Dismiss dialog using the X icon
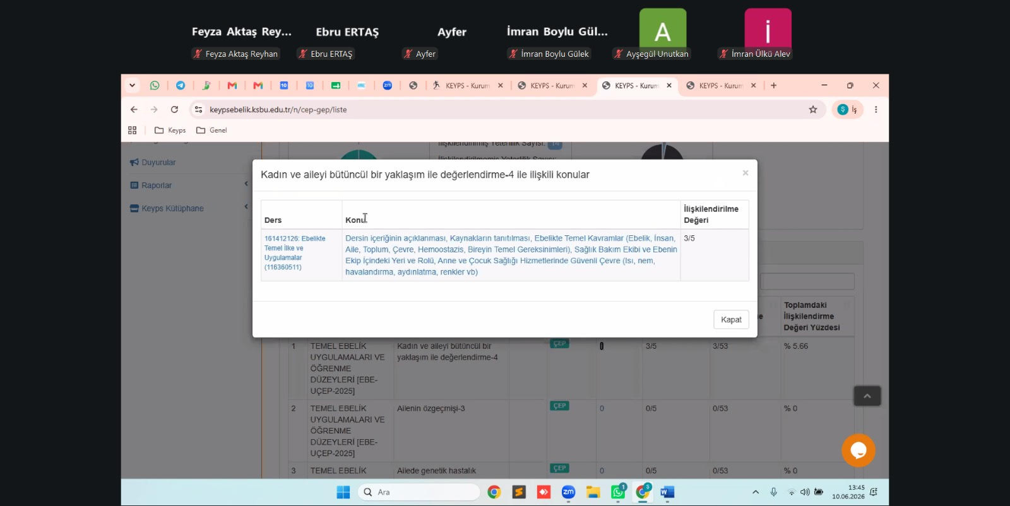 click(x=746, y=173)
